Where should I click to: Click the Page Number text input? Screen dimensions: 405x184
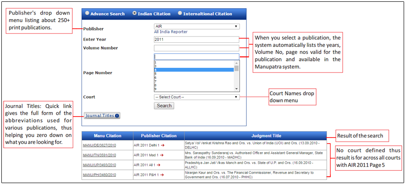[197, 56]
